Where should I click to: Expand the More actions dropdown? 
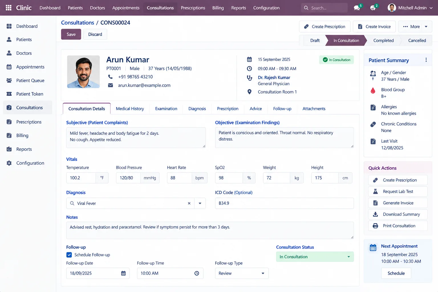pyautogui.click(x=415, y=27)
